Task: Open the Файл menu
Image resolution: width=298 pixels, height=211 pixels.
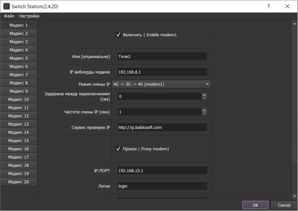Action: (9, 16)
